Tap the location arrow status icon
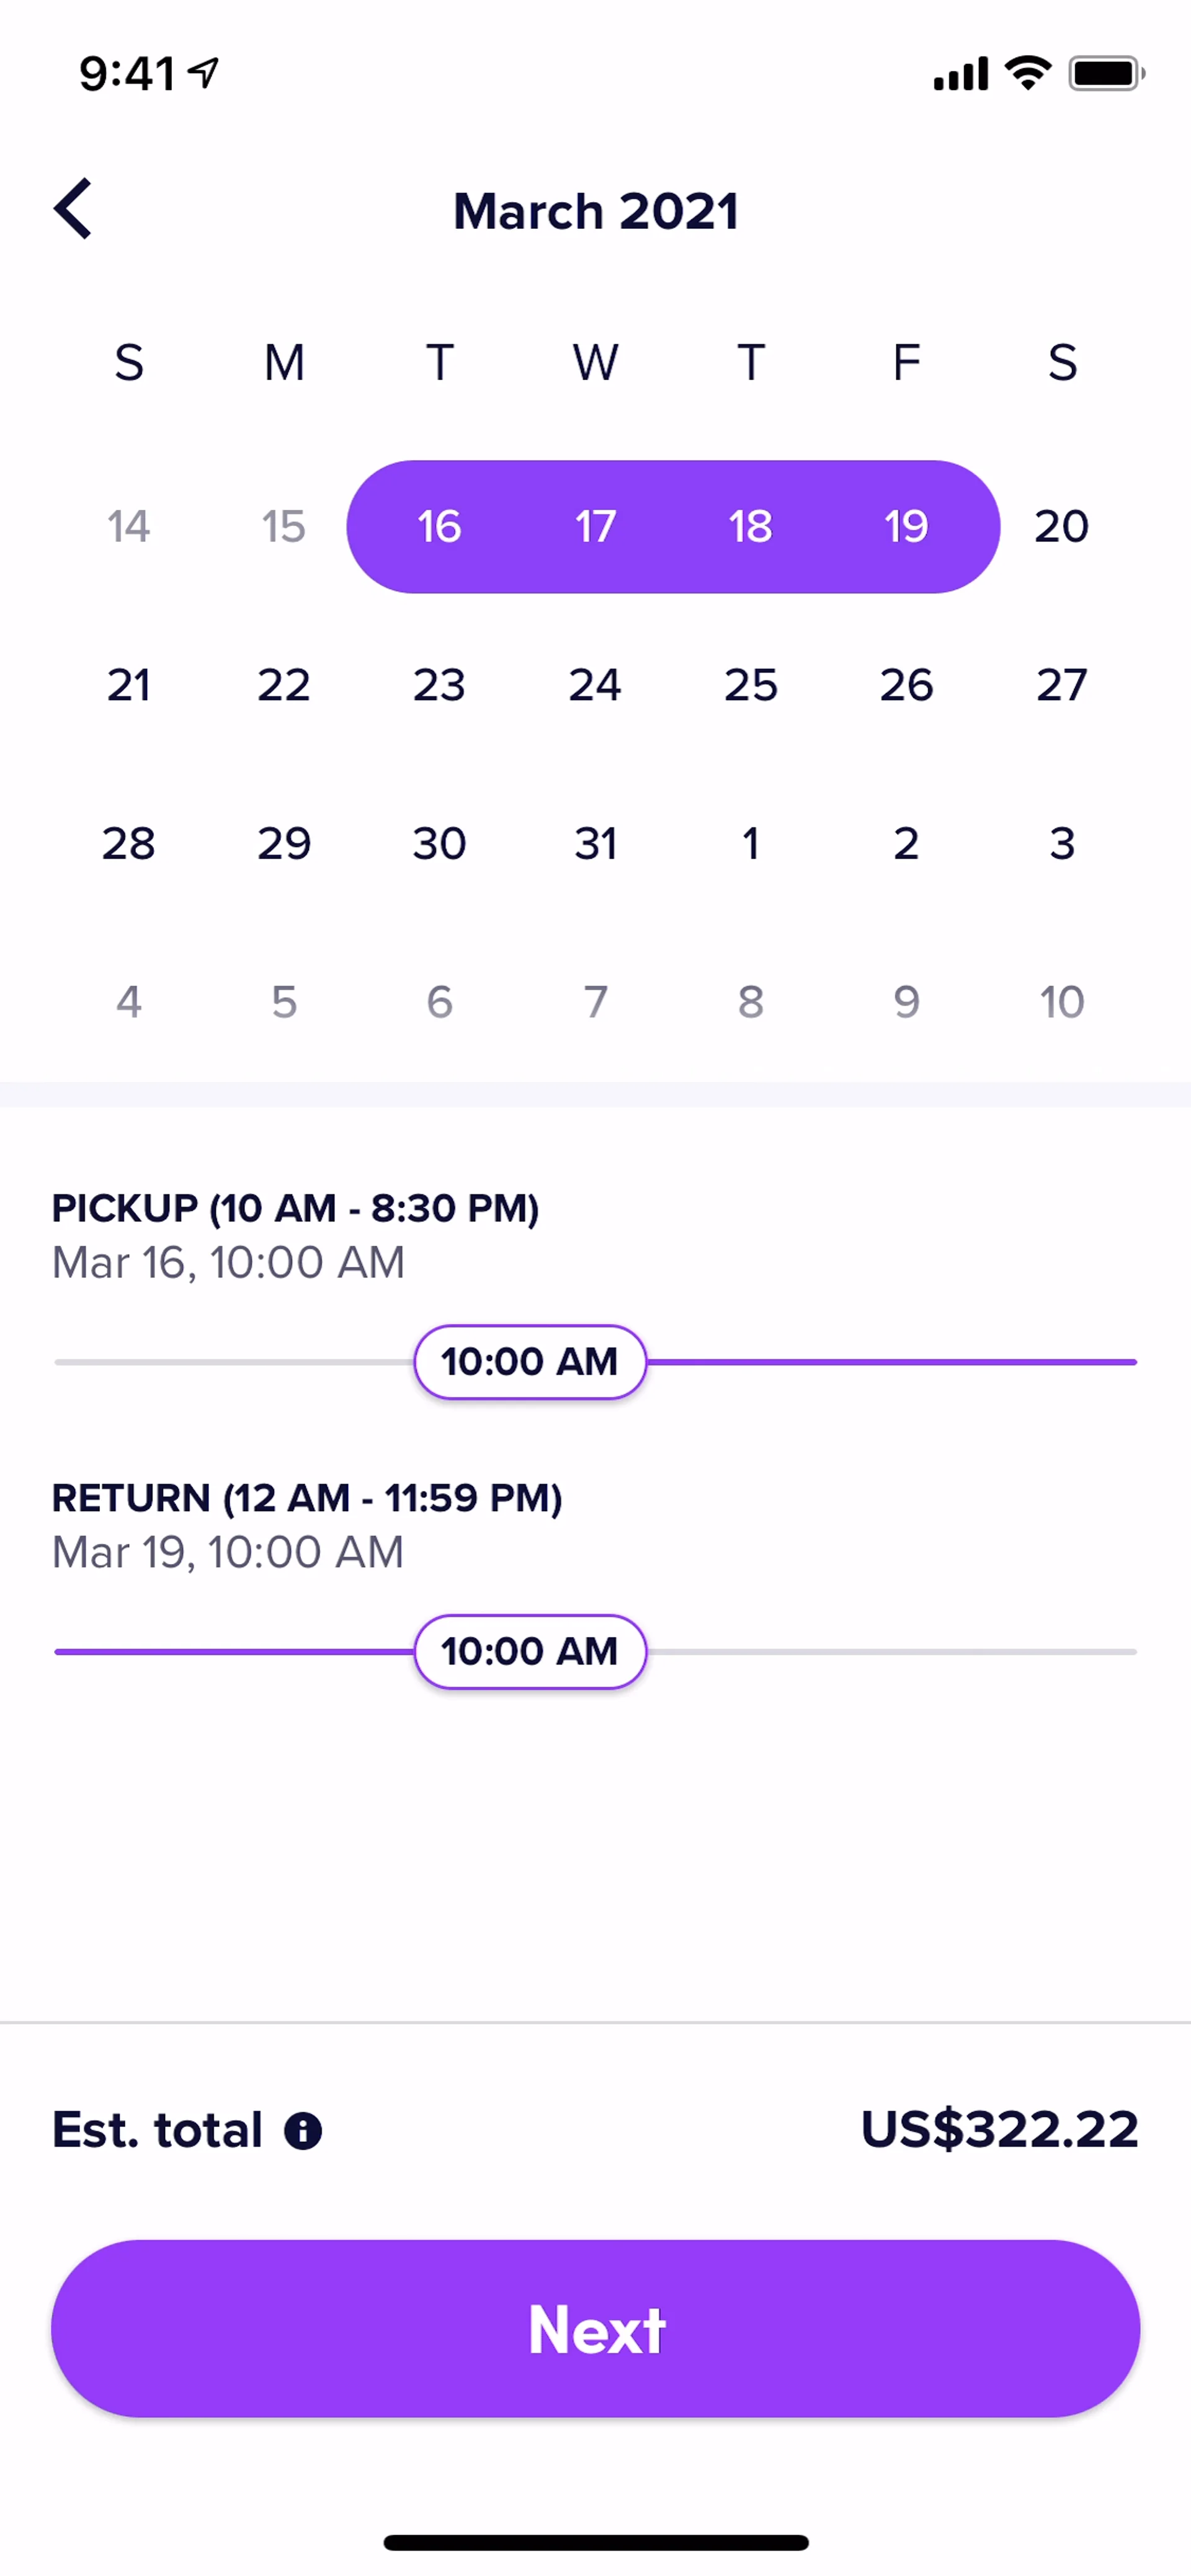1191x2576 pixels. 205,73
